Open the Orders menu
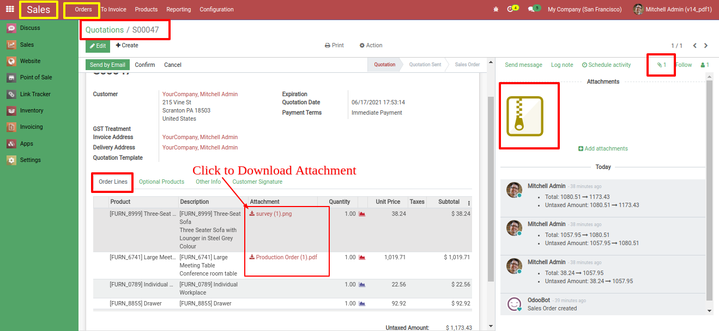 pyautogui.click(x=83, y=9)
